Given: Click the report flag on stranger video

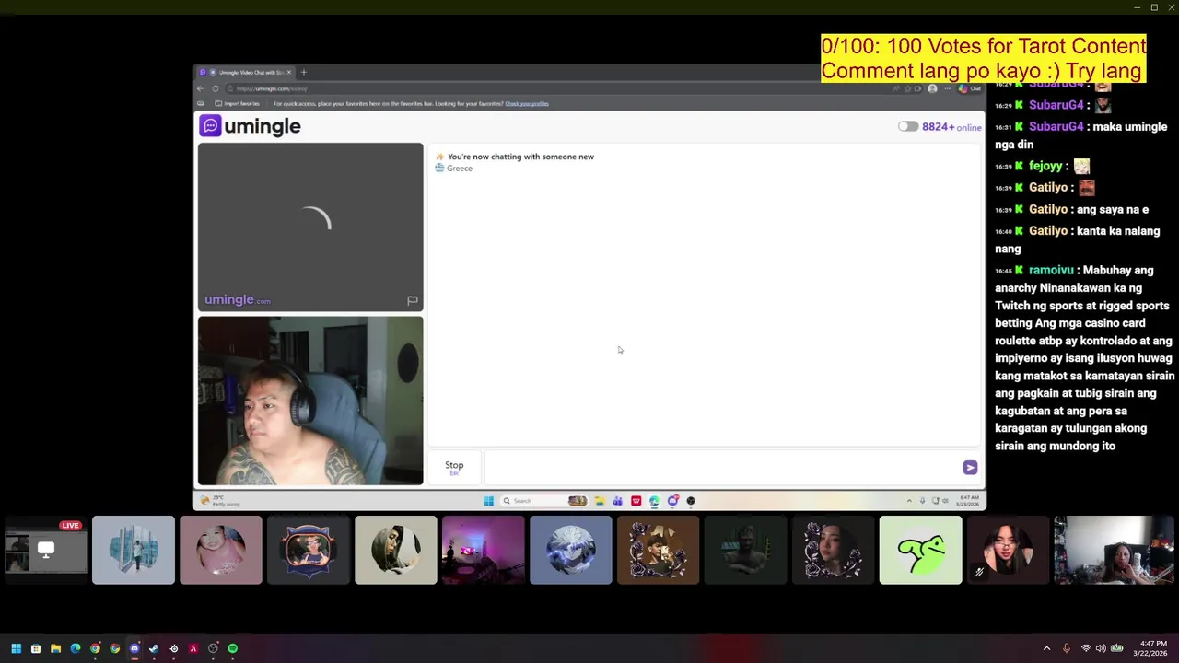Looking at the screenshot, I should click(413, 300).
